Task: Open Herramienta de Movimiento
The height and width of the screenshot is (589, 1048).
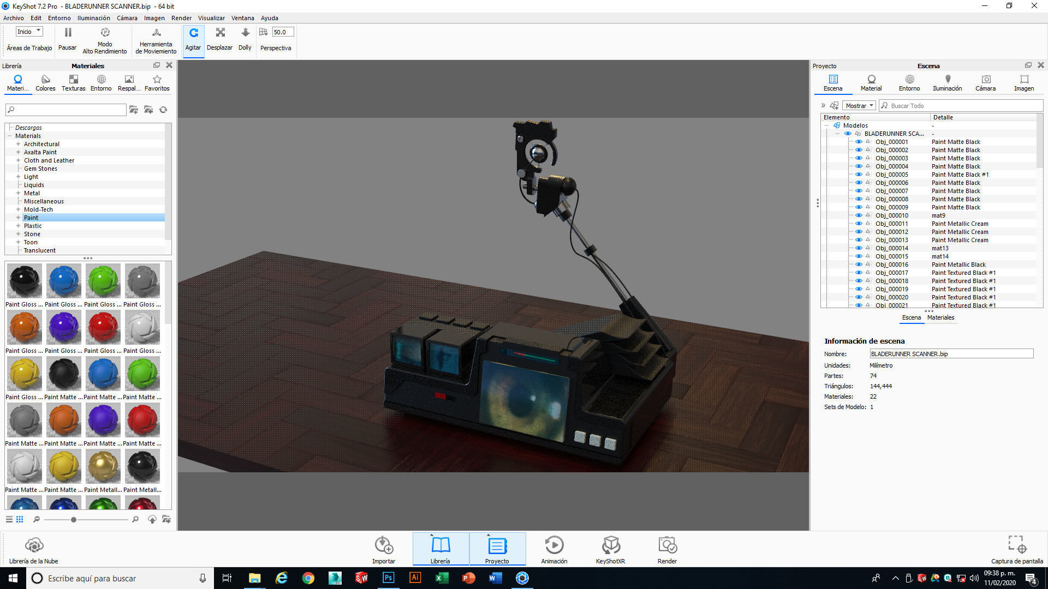Action: click(x=156, y=40)
